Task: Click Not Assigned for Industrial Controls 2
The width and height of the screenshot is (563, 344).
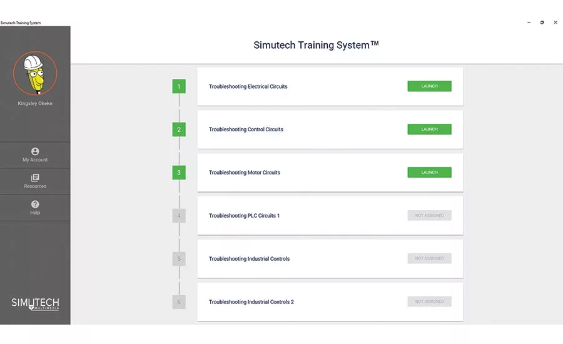Action: tap(429, 301)
